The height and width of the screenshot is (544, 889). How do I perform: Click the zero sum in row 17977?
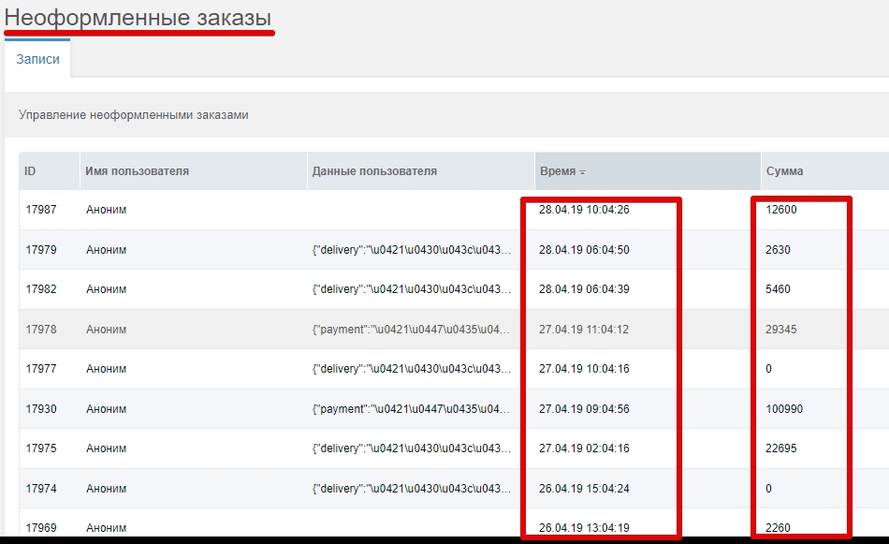[769, 369]
